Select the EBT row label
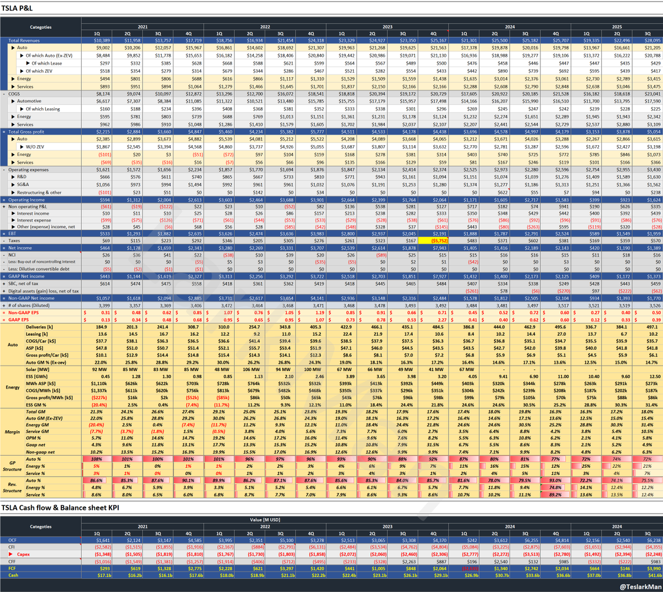The width and height of the screenshot is (663, 592). tap(12, 234)
